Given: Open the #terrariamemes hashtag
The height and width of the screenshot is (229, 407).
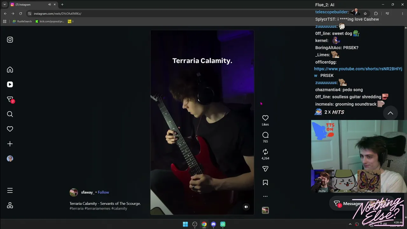Looking at the screenshot, I should coord(97,209).
